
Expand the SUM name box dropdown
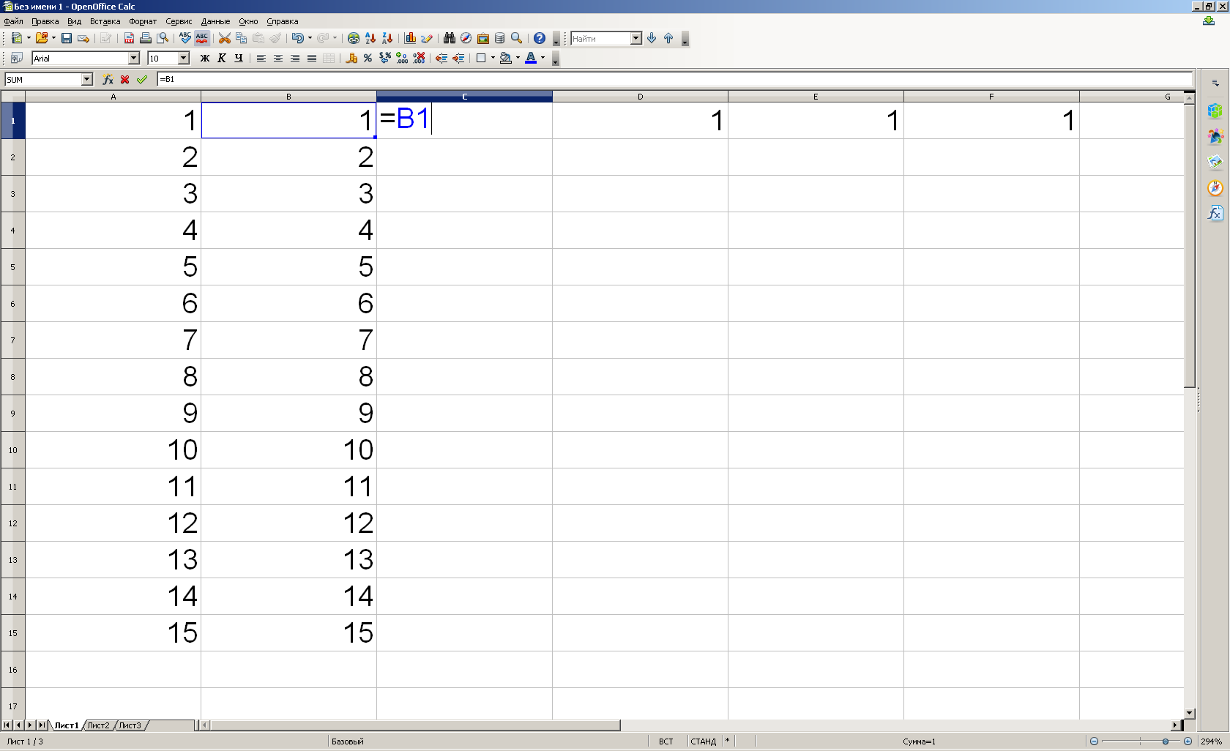[x=87, y=80]
